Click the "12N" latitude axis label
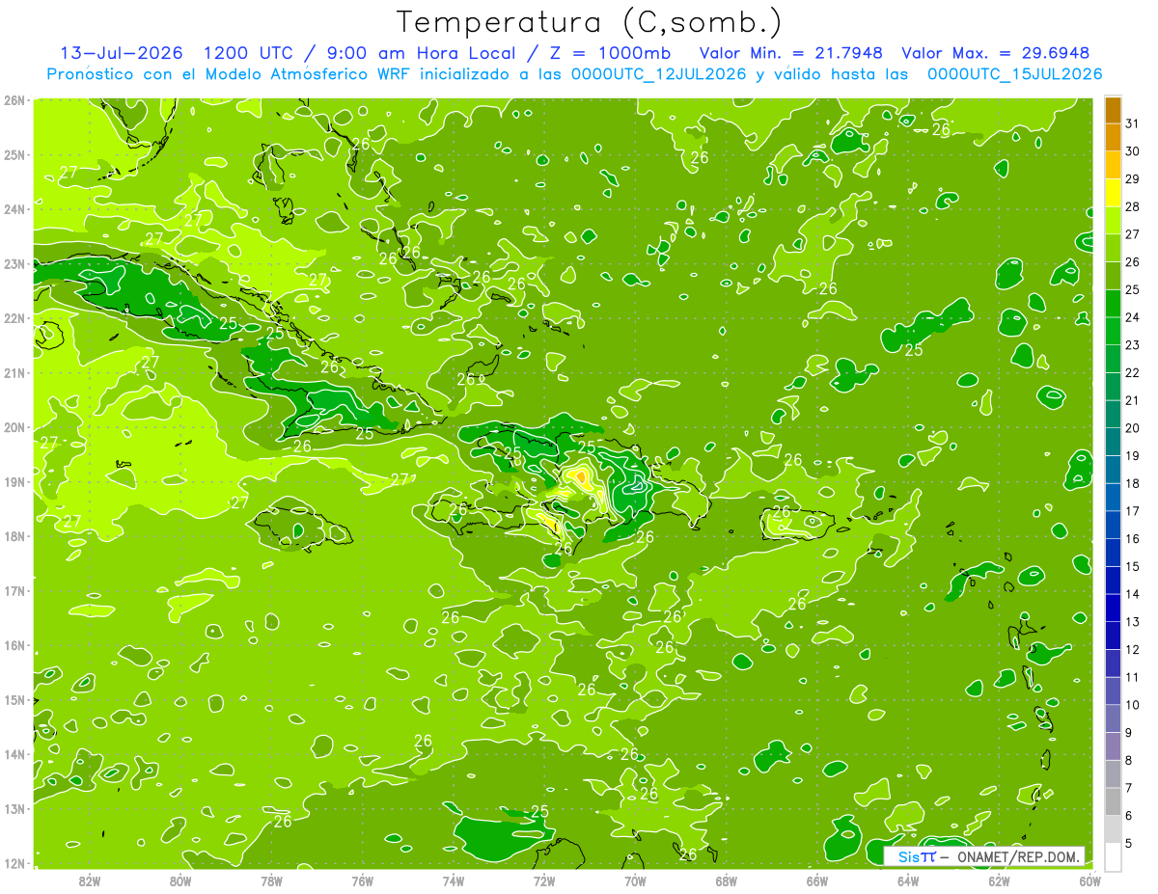This screenshot has height=894, width=1158. click(14, 863)
